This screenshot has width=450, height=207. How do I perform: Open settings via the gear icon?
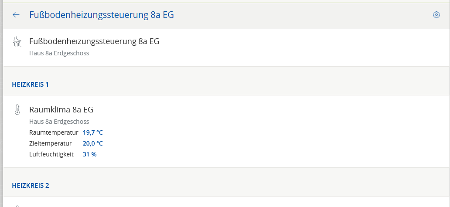(436, 15)
